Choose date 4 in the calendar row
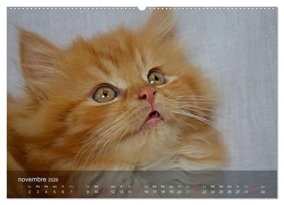This screenshot has width=284, height=205. coord(46,192)
